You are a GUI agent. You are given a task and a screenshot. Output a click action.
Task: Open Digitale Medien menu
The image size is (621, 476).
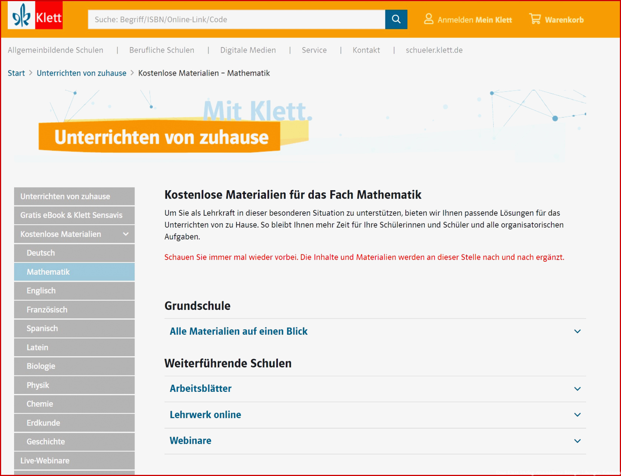pos(248,50)
